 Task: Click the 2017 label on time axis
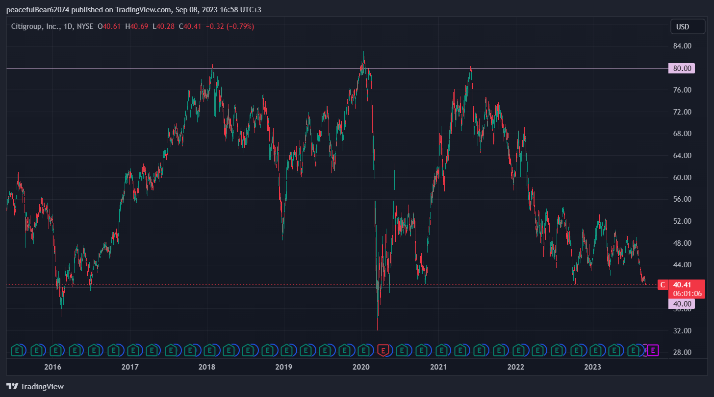click(x=129, y=367)
